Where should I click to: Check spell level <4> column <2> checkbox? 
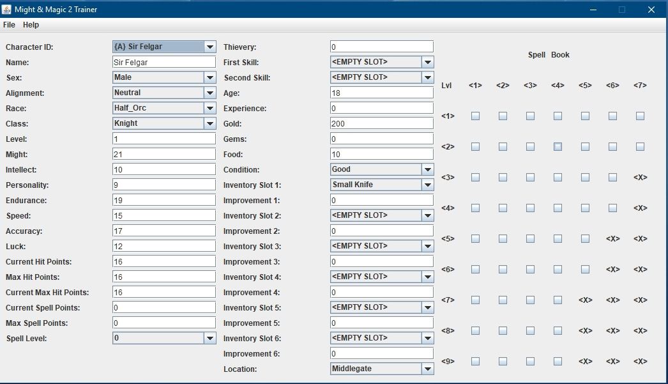(503, 208)
